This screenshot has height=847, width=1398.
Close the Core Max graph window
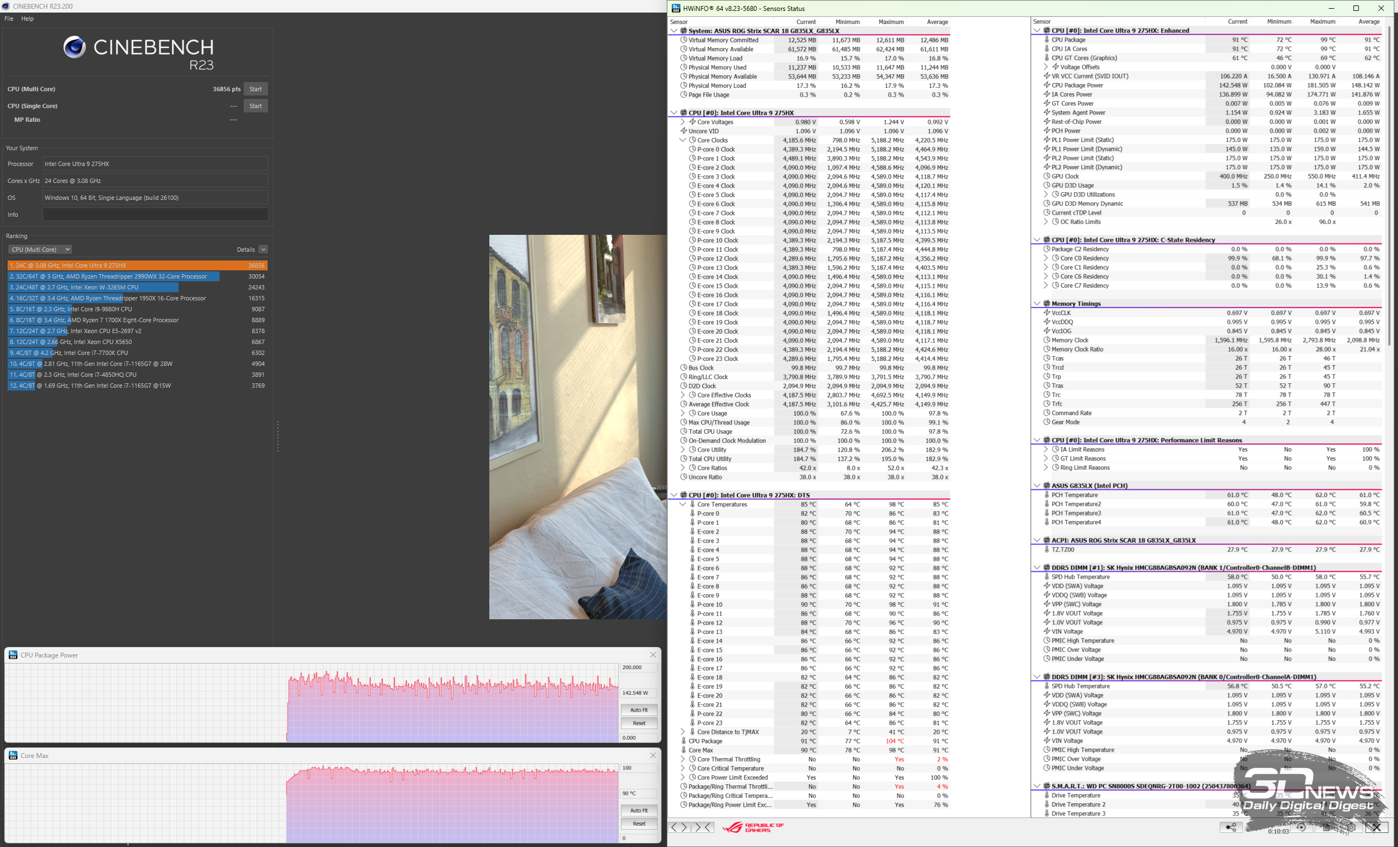[x=653, y=755]
